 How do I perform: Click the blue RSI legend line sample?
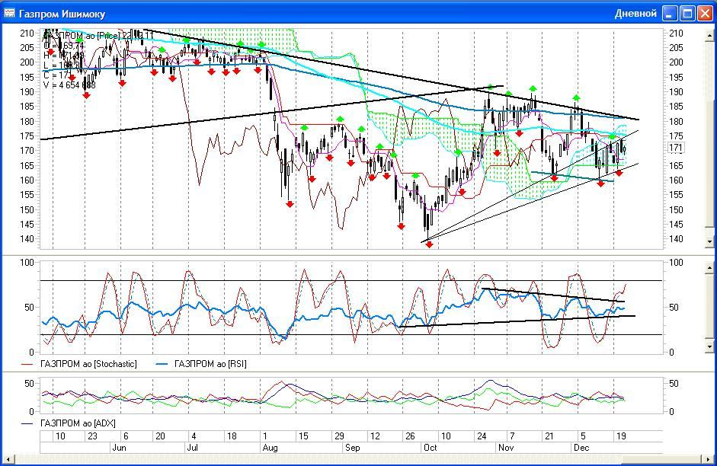tap(162, 364)
